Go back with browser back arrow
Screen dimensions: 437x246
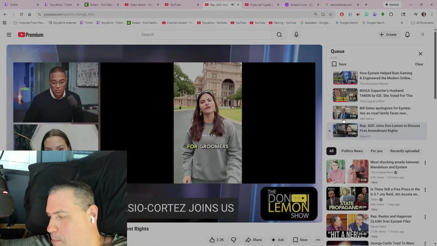tap(5, 14)
